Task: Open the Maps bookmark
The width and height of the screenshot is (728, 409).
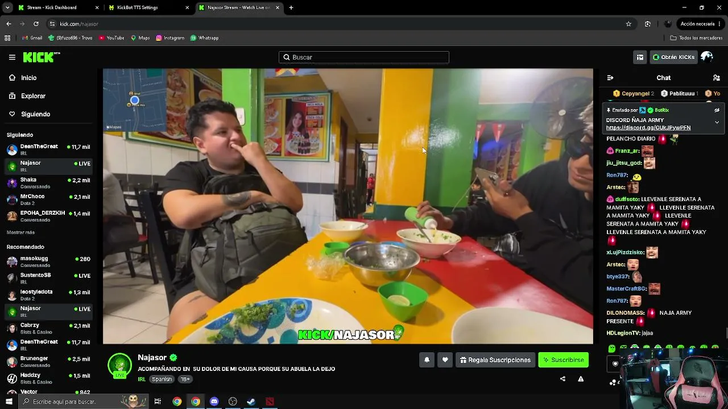Action: pyautogui.click(x=140, y=38)
